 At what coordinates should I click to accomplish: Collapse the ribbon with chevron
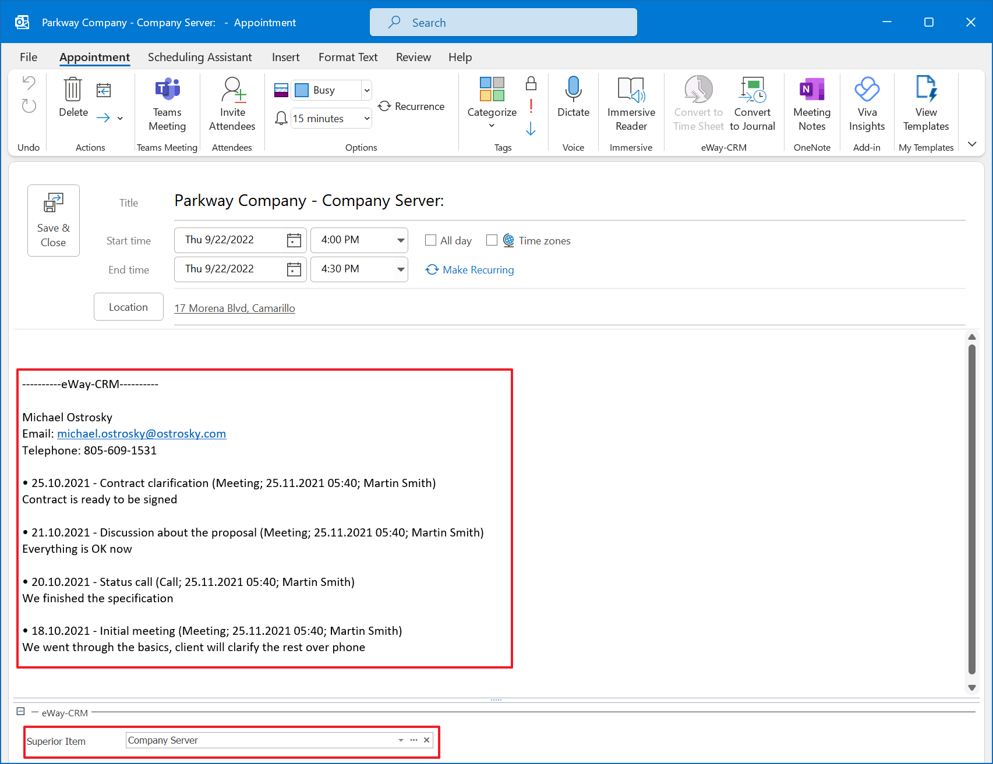pyautogui.click(x=972, y=144)
